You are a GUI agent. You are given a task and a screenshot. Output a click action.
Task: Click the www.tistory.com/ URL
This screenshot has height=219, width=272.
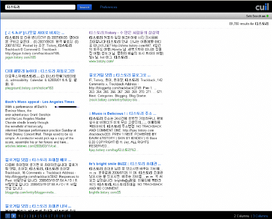(x=101, y=61)
